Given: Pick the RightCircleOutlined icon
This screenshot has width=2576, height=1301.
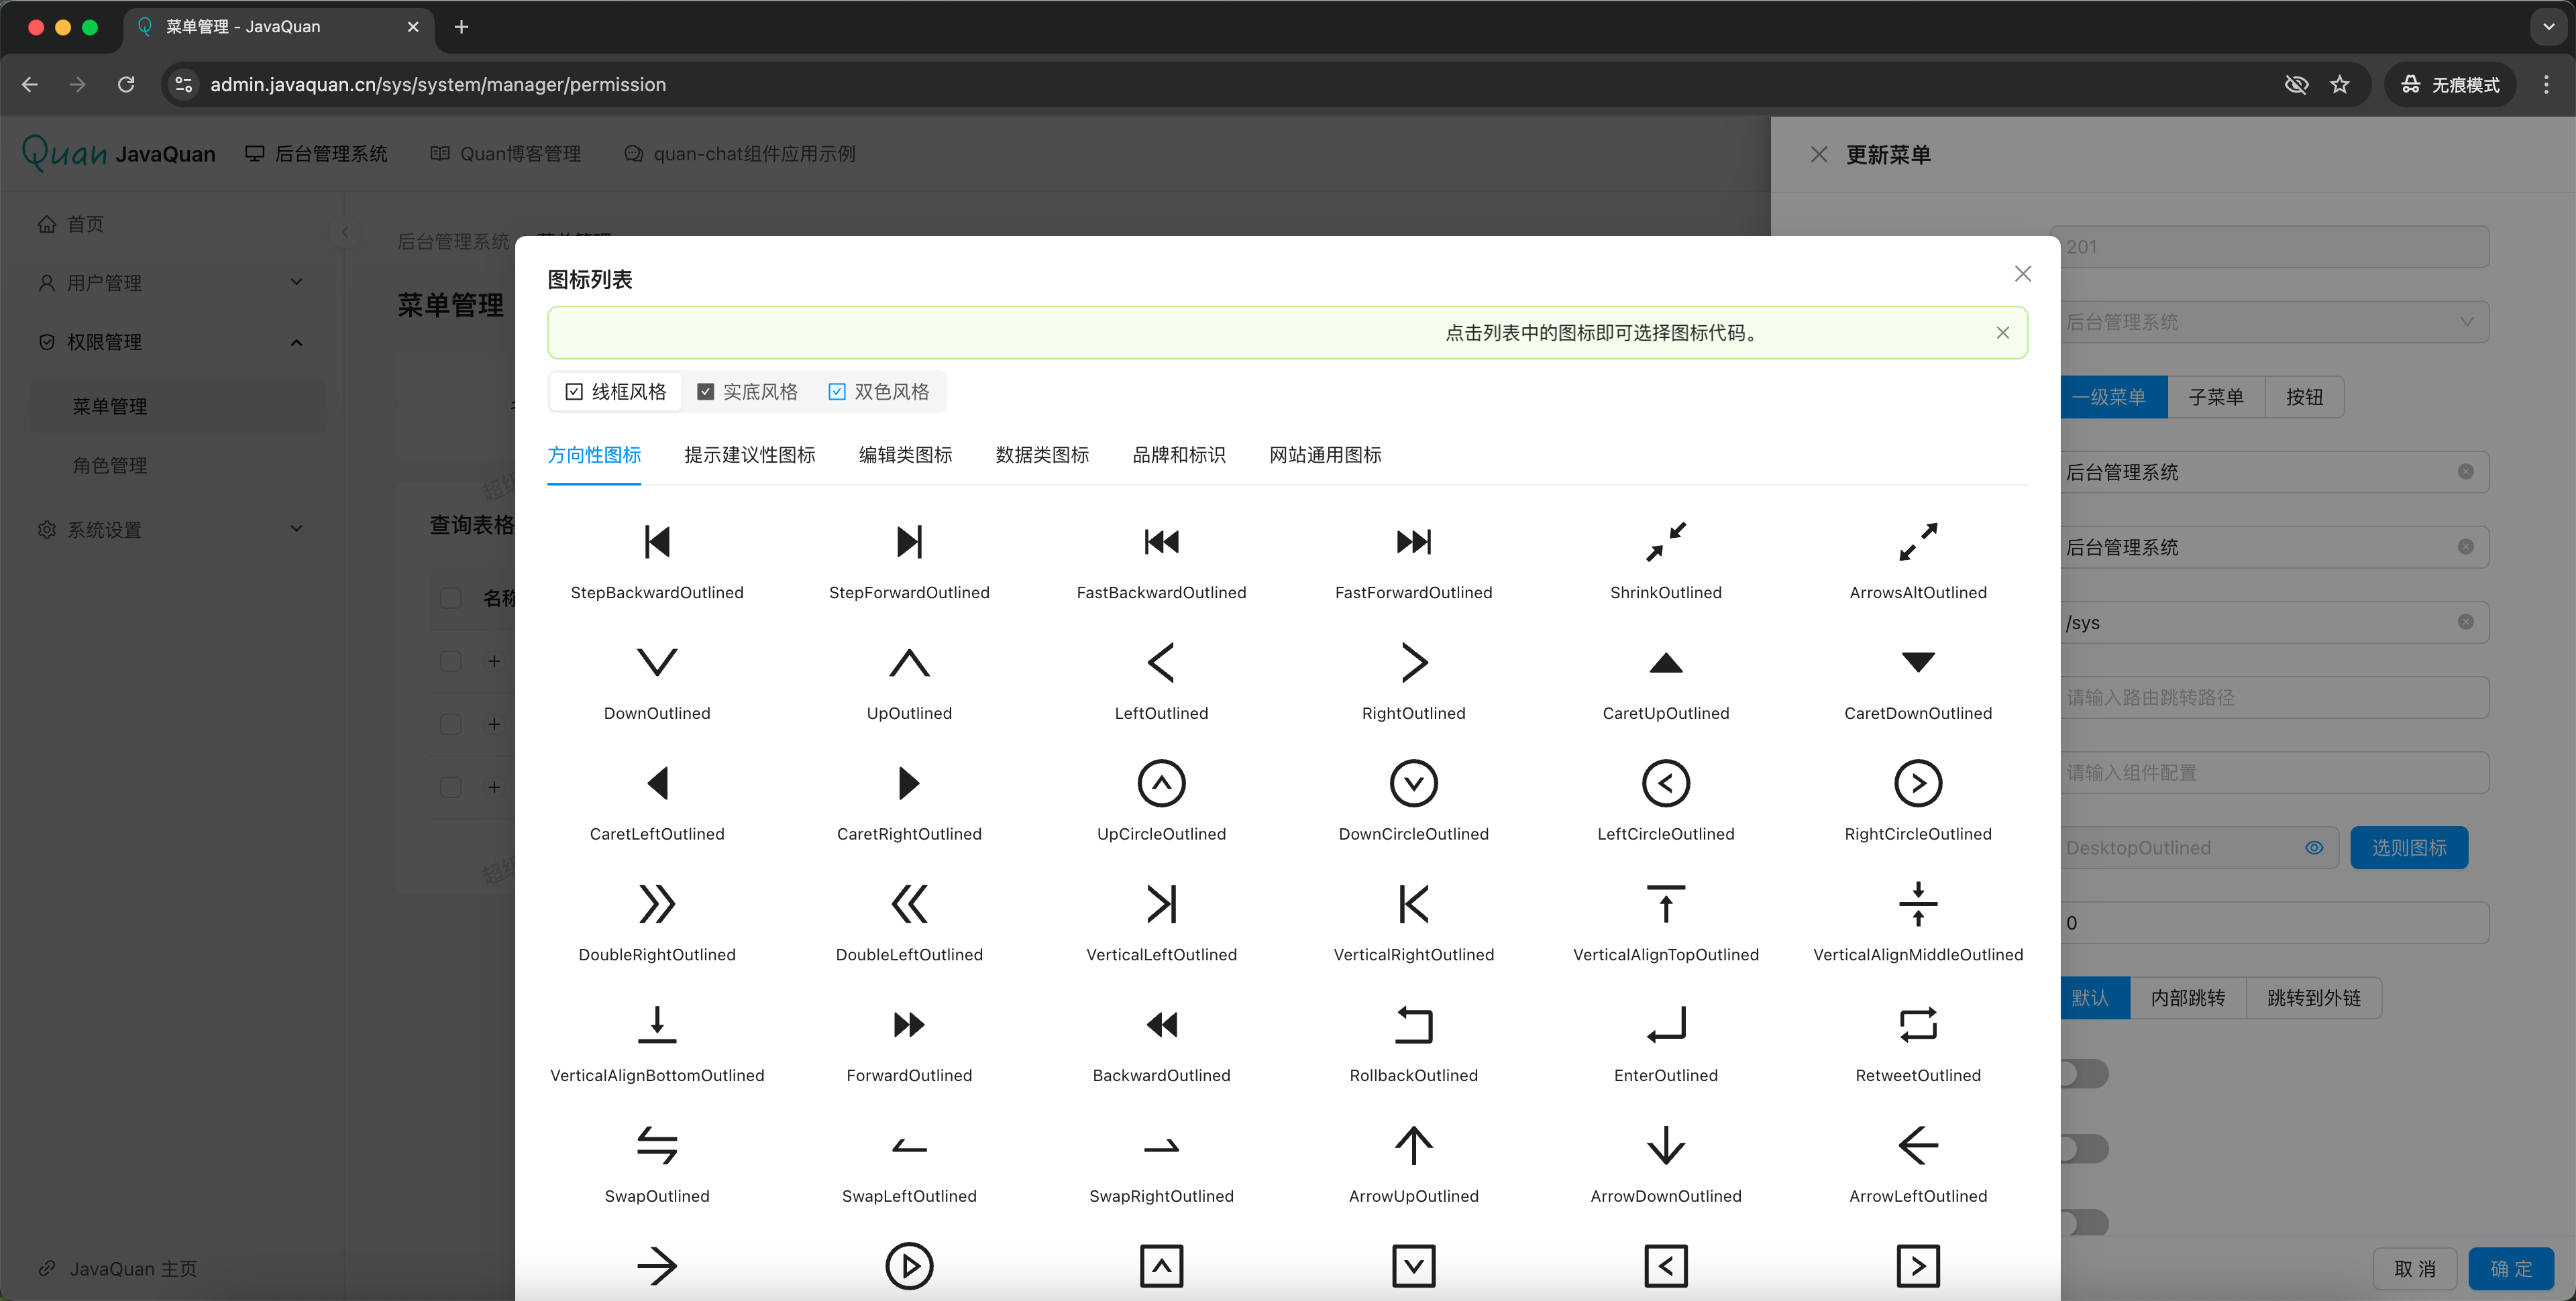Looking at the screenshot, I should point(1918,783).
